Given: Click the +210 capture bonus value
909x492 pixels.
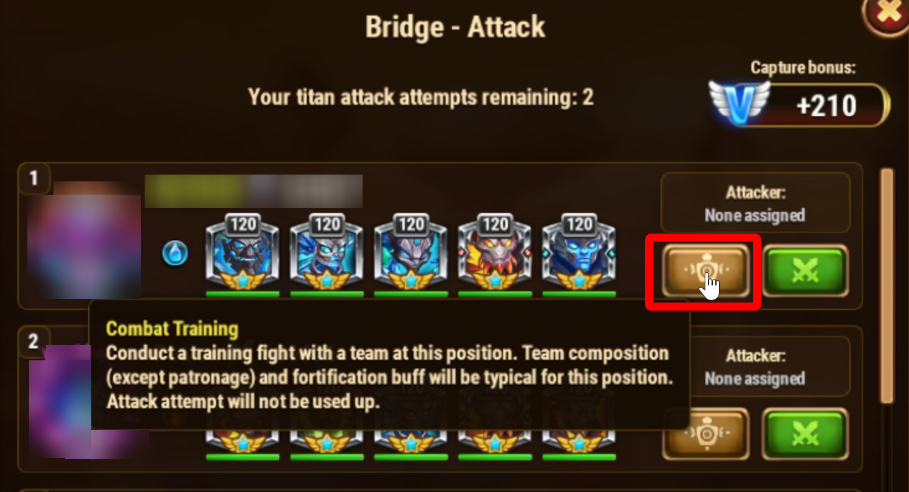Looking at the screenshot, I should (826, 106).
